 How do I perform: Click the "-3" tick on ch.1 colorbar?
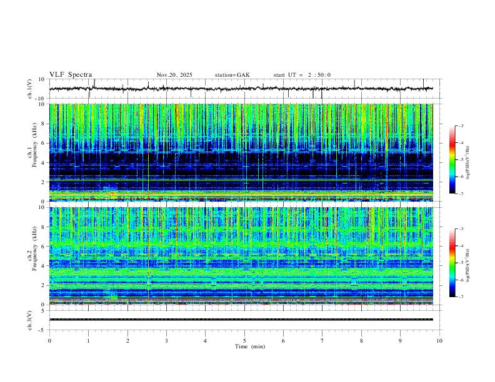pos(461,125)
